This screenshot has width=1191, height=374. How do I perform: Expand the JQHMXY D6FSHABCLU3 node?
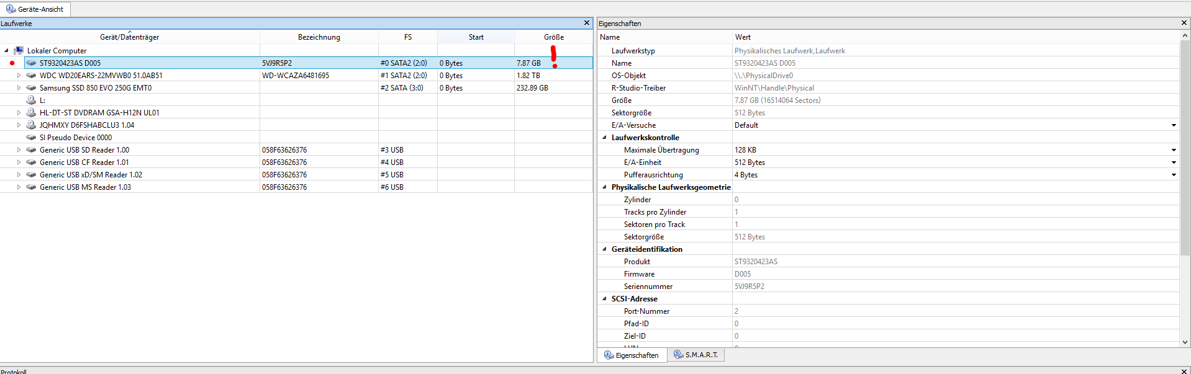[19, 125]
